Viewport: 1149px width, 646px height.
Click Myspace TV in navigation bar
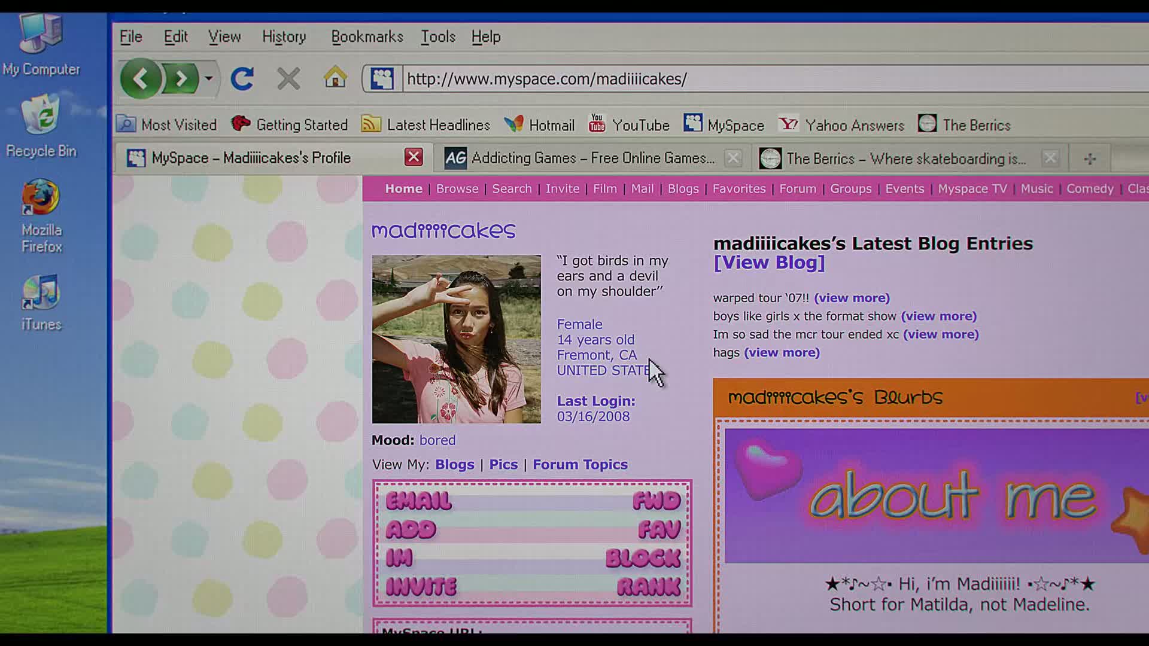point(972,189)
